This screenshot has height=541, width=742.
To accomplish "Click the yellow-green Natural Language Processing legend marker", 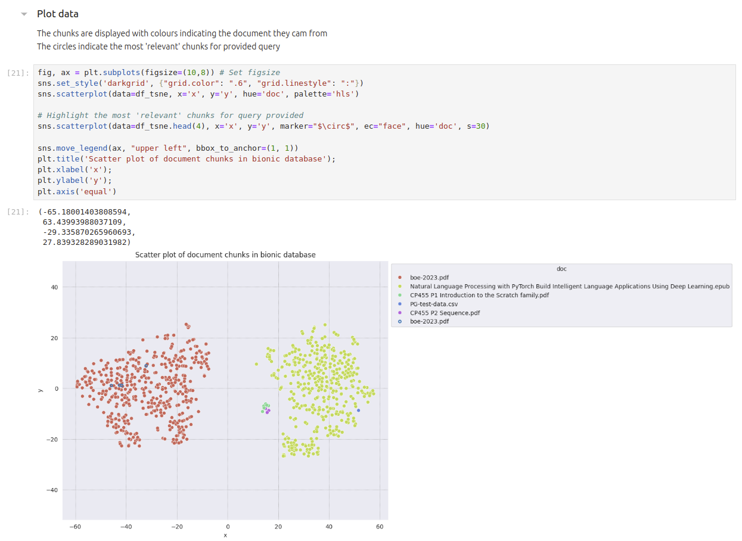I will 400,287.
